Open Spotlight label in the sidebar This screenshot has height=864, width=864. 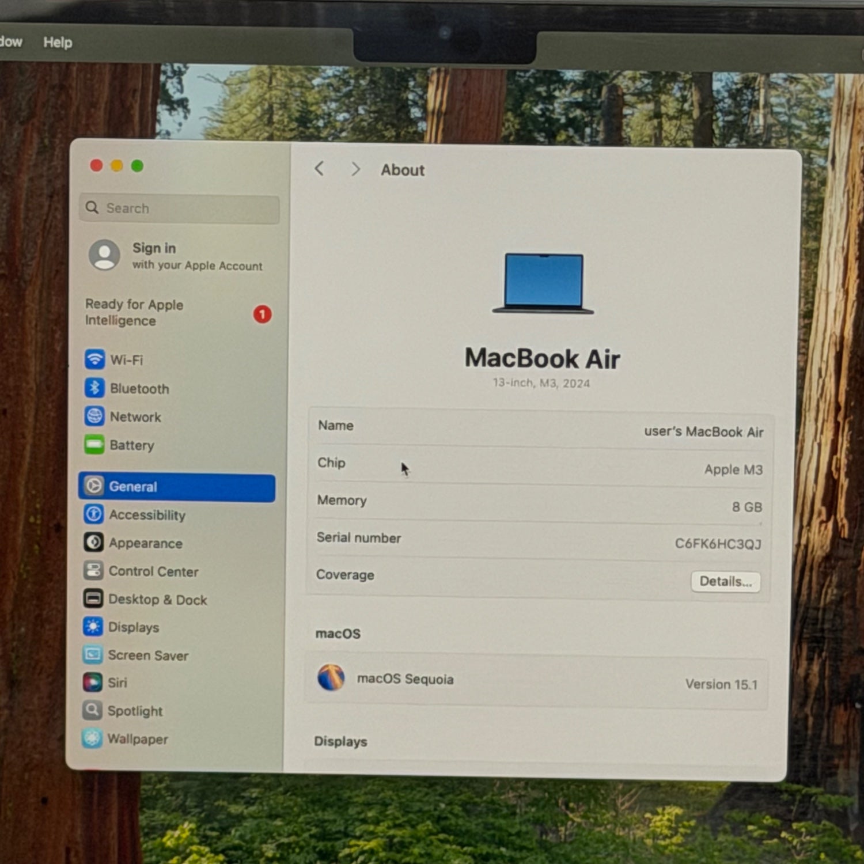point(135,711)
